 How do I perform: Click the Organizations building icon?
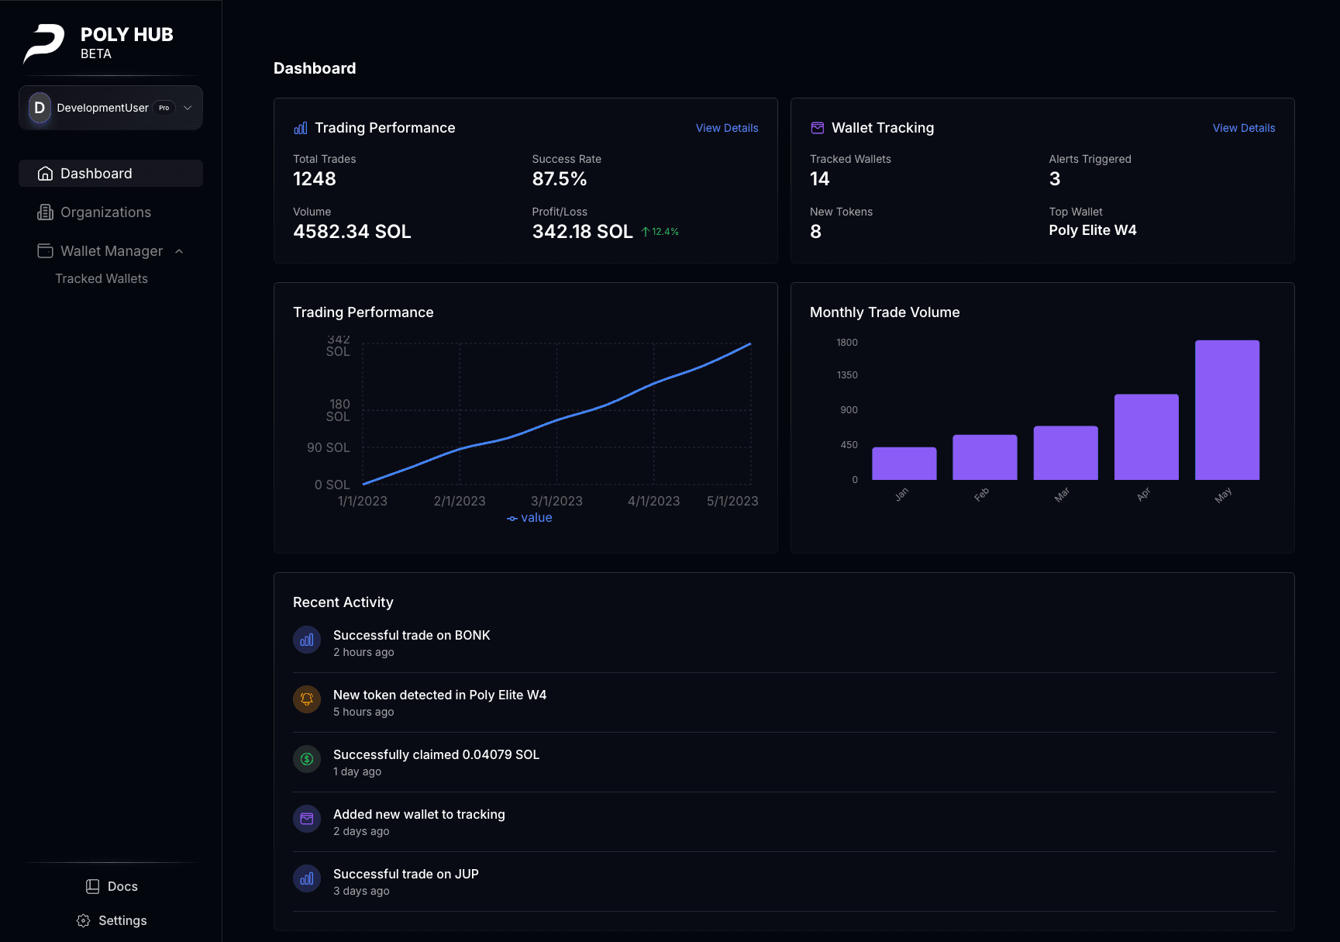[x=46, y=212]
